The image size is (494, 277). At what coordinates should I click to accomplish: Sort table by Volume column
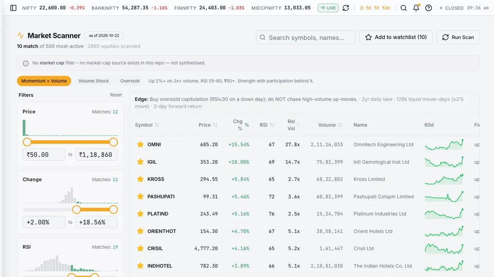(330, 125)
